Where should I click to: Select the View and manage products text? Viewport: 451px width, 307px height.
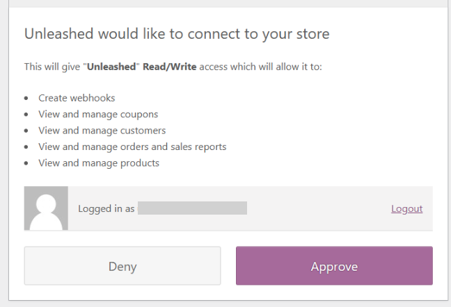99,163
